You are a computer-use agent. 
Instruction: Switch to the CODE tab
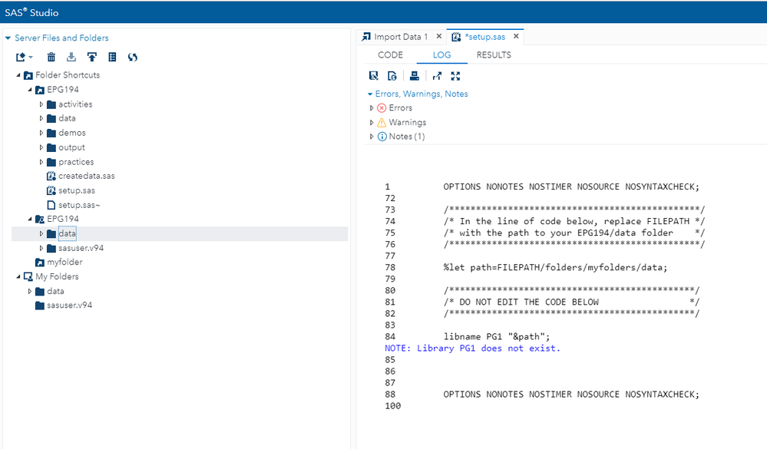pyautogui.click(x=390, y=55)
